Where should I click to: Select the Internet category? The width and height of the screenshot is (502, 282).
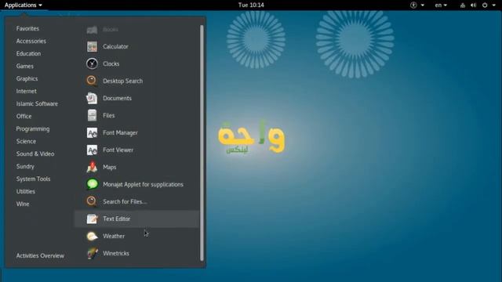pyautogui.click(x=26, y=91)
